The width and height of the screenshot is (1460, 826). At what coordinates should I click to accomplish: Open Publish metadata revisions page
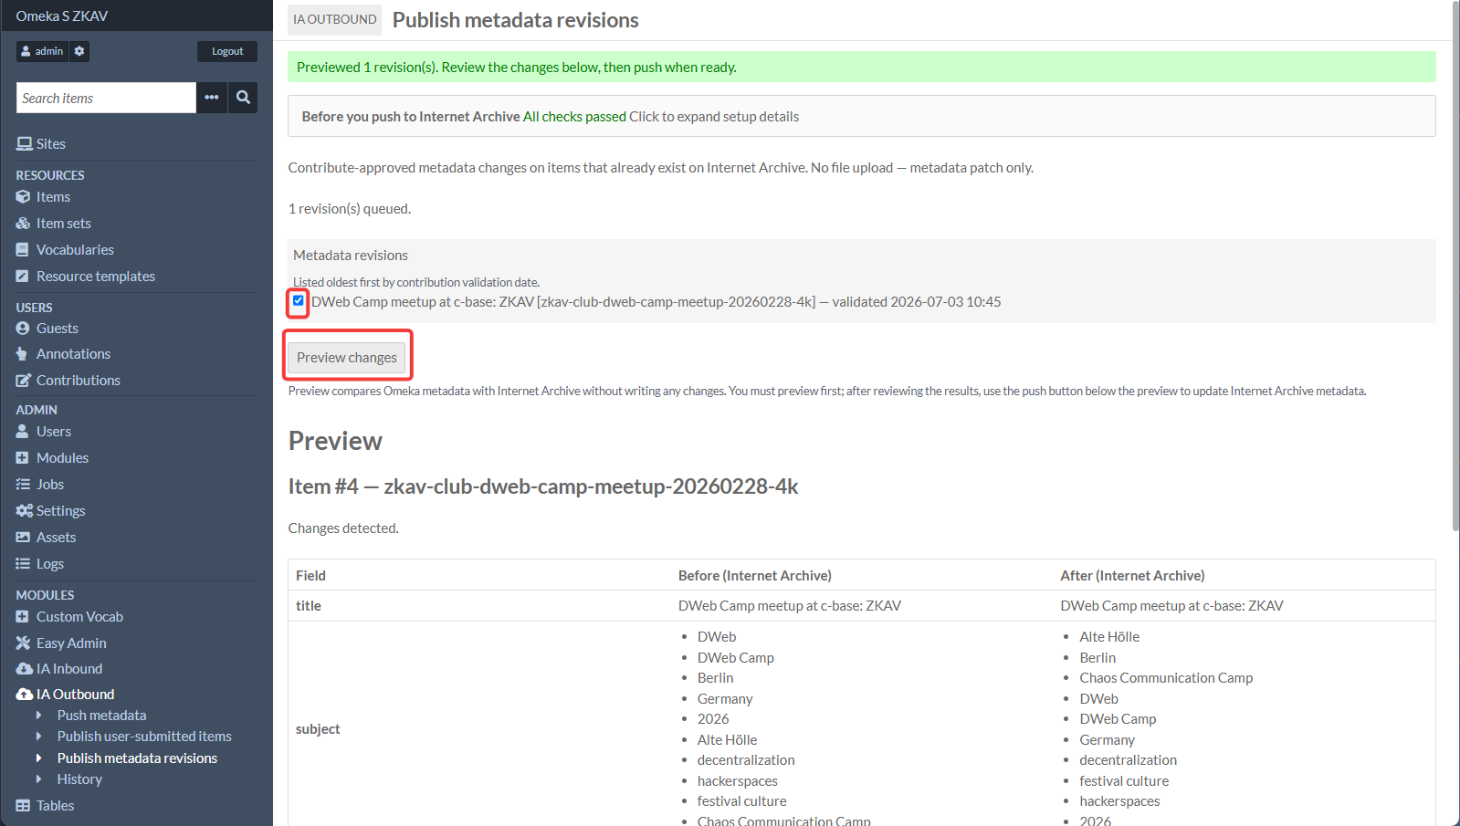[x=137, y=758]
